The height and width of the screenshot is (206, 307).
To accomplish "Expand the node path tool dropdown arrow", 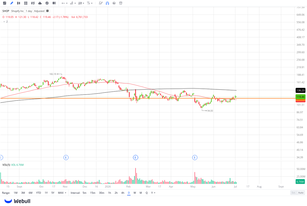I will 75,3.
